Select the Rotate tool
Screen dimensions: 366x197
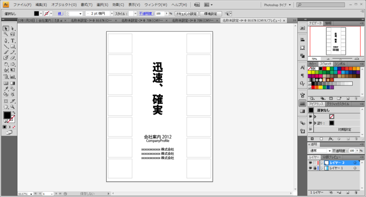(6, 64)
